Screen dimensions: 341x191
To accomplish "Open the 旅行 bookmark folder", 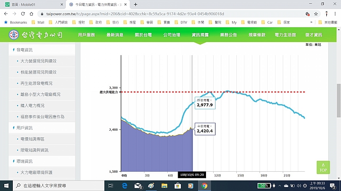I will pyautogui.click(x=113, y=22).
